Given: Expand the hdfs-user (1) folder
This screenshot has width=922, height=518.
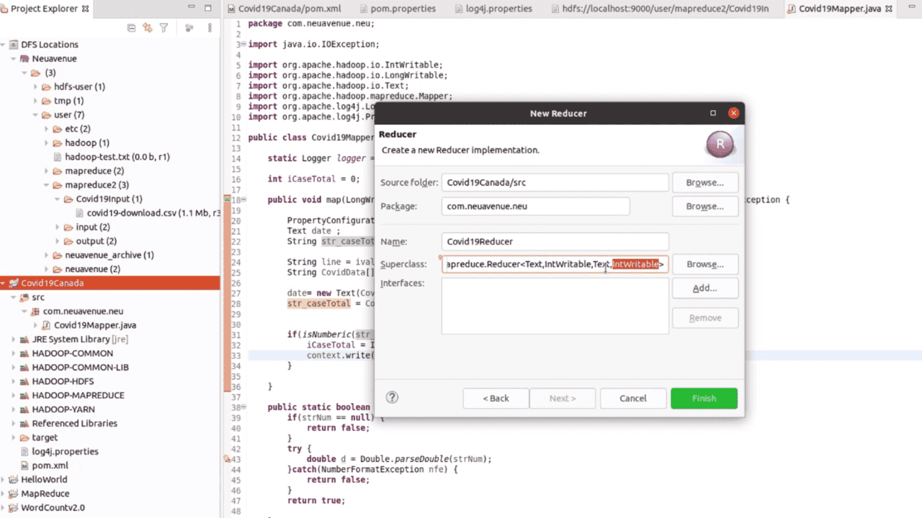Looking at the screenshot, I should (x=37, y=87).
